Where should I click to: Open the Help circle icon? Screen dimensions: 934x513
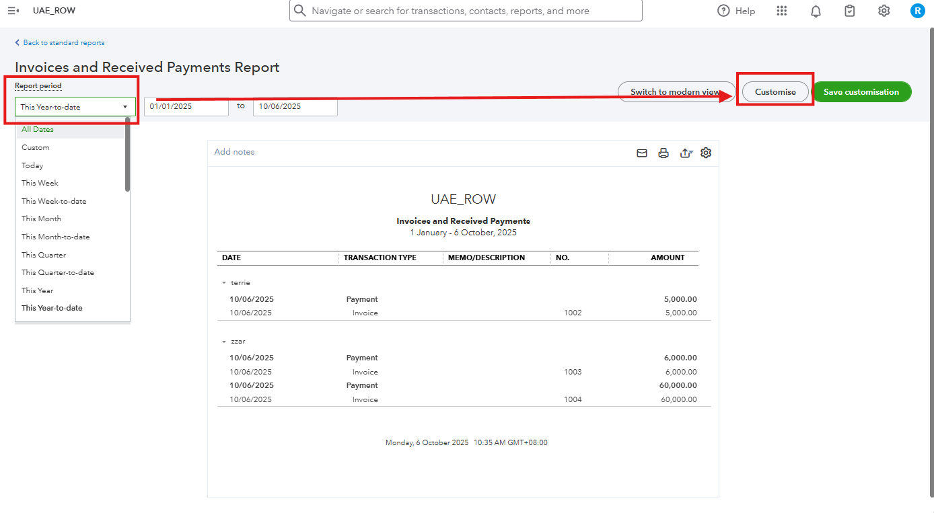click(723, 11)
